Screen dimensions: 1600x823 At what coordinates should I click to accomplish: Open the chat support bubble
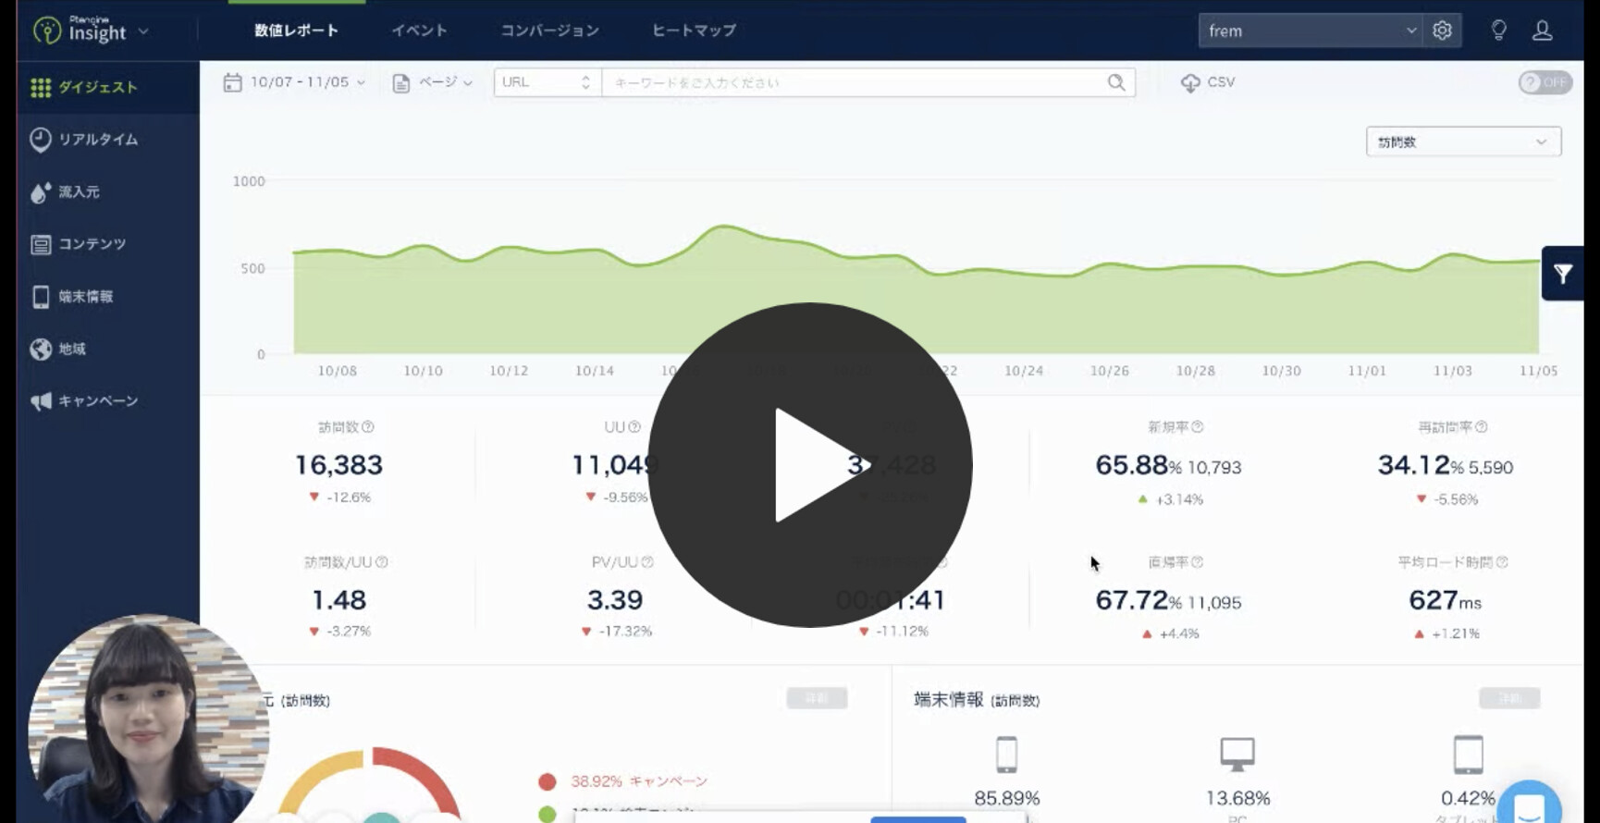pos(1529,803)
